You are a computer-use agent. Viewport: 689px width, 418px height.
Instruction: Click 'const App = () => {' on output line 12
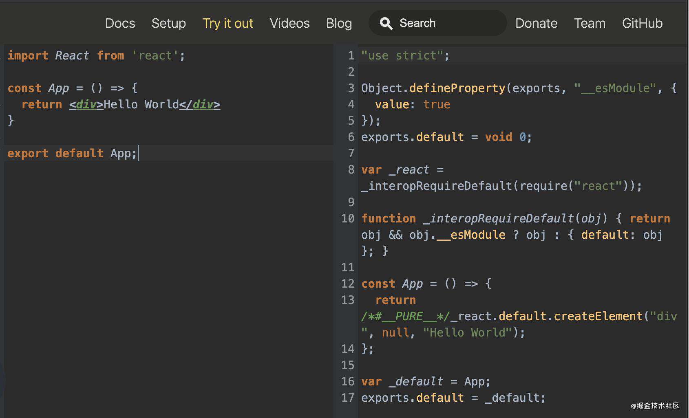click(426, 284)
